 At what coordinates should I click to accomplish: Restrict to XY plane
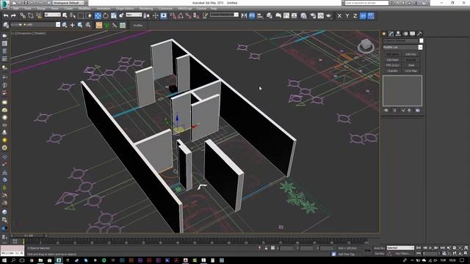click(x=363, y=15)
